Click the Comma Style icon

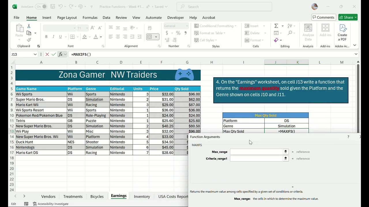click(x=185, y=33)
